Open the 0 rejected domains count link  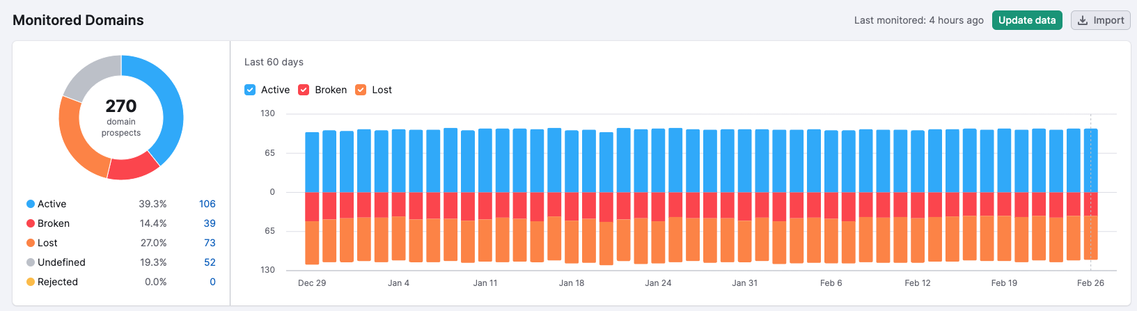(212, 282)
